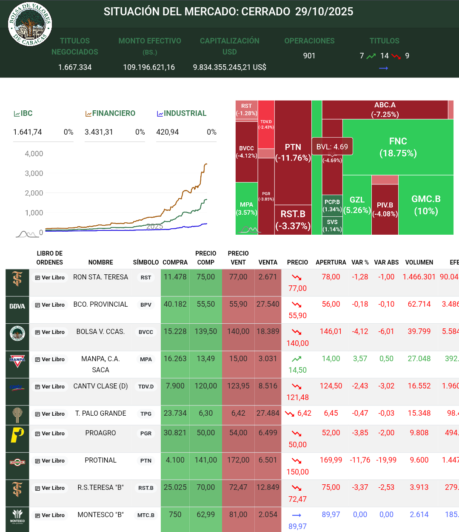Click the 9.834.355.245,21 US$ capitalization value

(x=230, y=67)
